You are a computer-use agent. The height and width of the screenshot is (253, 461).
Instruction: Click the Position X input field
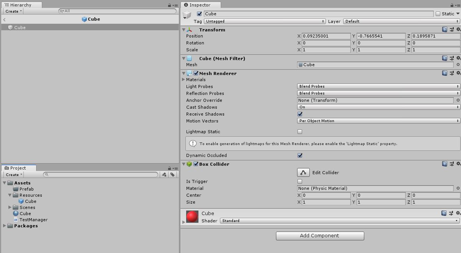(326, 36)
